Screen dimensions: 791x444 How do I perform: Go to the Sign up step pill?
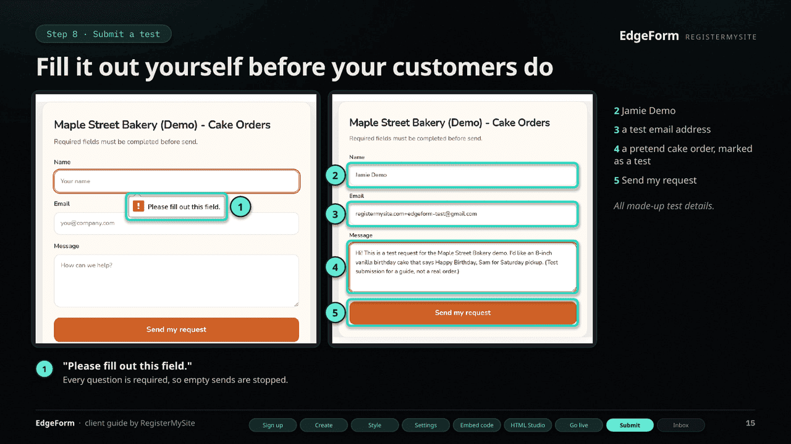click(x=273, y=425)
